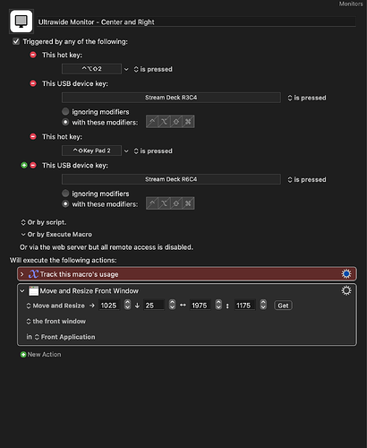
Task: Click the monitor macro icon
Action: click(x=21, y=22)
